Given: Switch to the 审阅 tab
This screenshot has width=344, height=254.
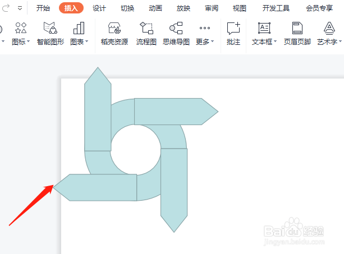Looking at the screenshot, I should coord(212,8).
